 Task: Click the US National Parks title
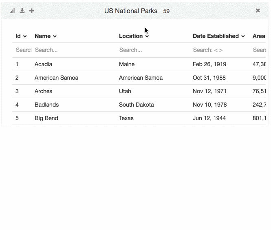(x=130, y=11)
